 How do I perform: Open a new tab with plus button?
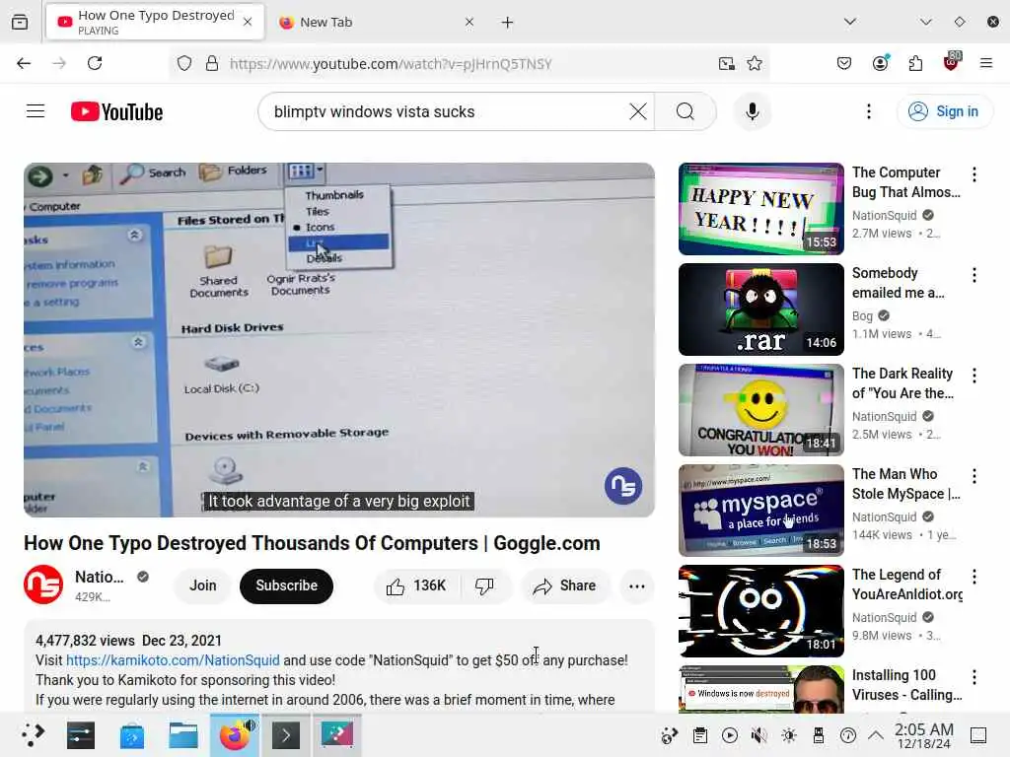[x=508, y=23]
